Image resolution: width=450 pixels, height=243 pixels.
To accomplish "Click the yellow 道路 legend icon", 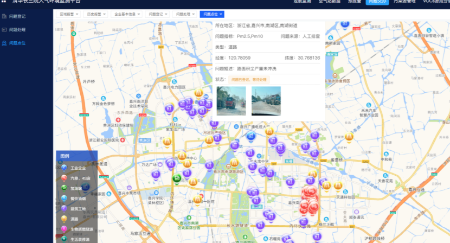I will [x=64, y=219].
